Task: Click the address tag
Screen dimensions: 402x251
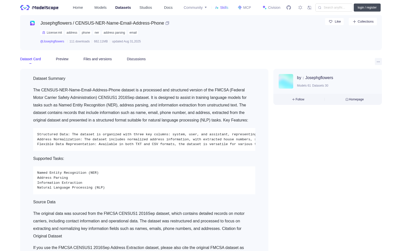Action: [x=72, y=33]
